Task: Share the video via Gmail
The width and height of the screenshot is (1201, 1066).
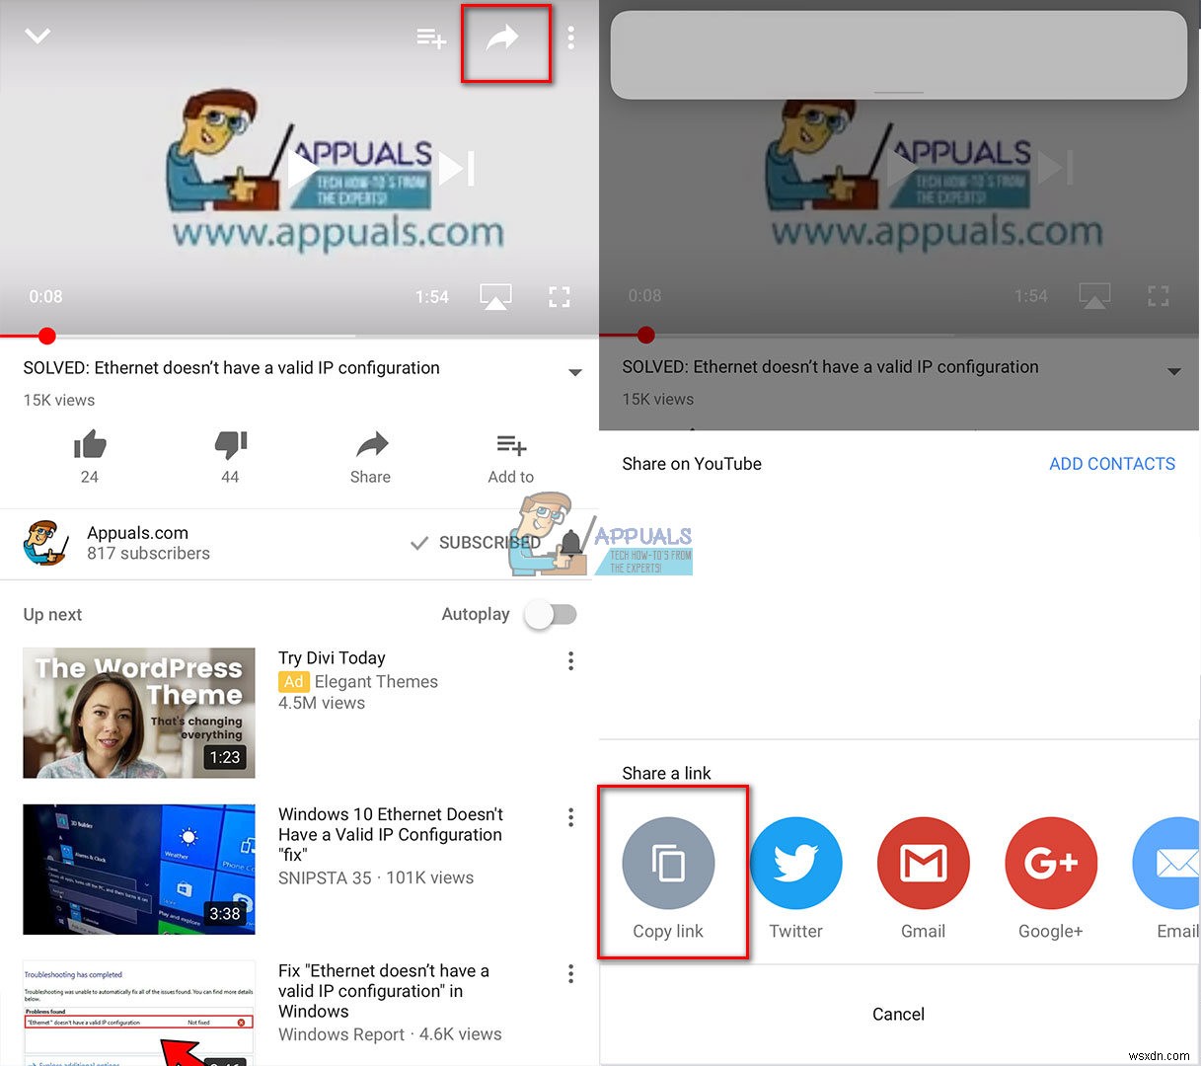Action: [x=923, y=862]
